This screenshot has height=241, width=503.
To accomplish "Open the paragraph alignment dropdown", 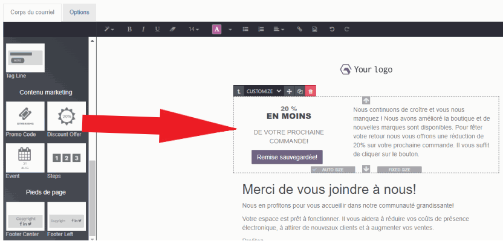I will tap(279, 29).
